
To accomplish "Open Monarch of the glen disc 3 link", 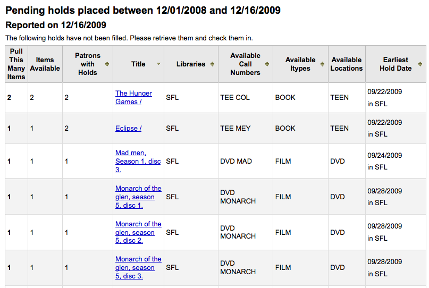I will coord(138,267).
